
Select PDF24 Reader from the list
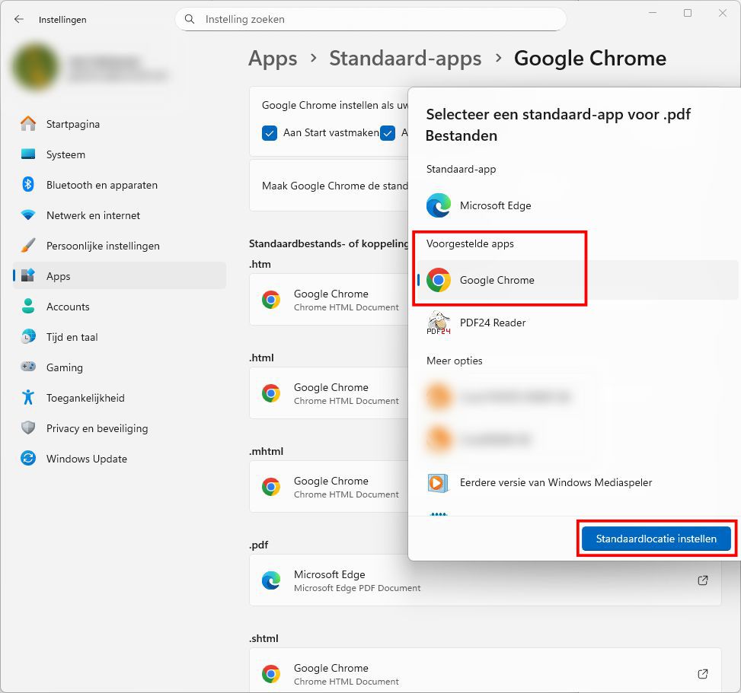point(492,323)
